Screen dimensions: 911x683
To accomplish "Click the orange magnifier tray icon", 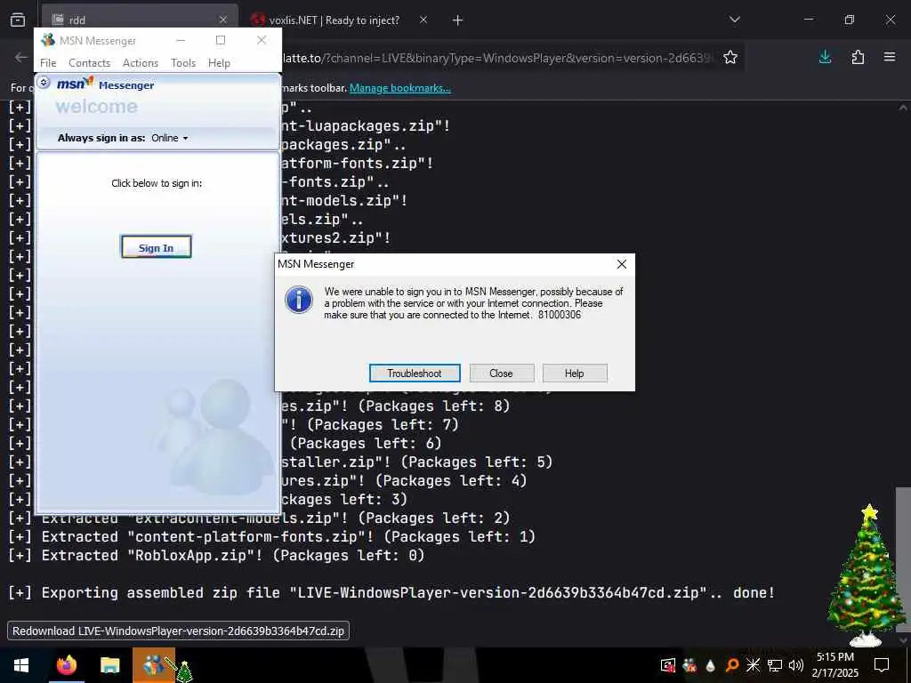I will click(732, 665).
